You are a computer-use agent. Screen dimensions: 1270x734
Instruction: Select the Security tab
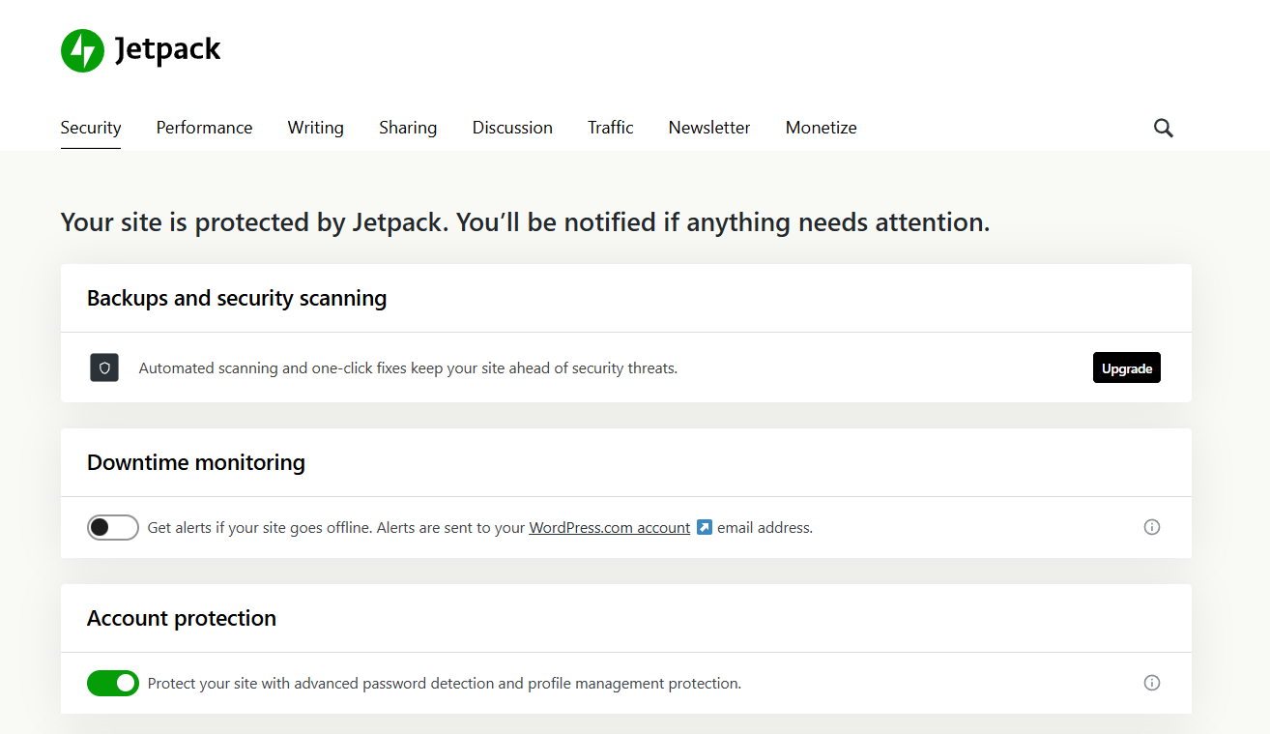pos(91,128)
